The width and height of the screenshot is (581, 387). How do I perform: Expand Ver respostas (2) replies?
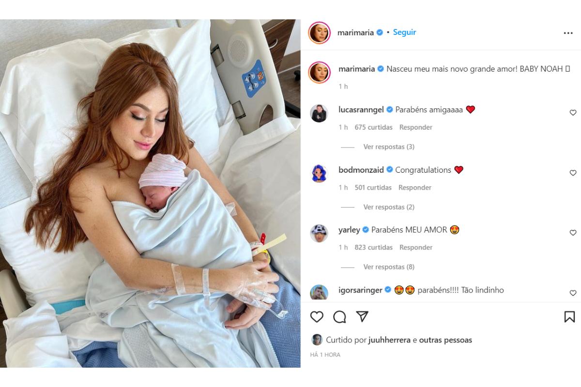click(x=389, y=207)
